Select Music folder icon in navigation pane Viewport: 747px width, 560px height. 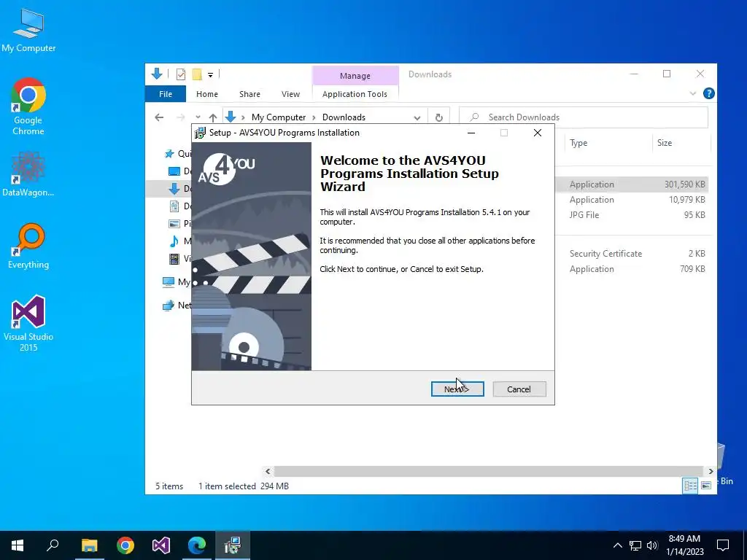point(174,241)
